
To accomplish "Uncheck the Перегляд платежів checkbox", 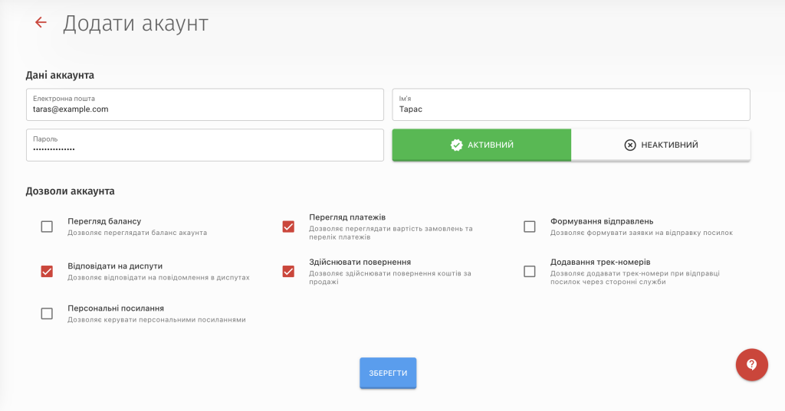I will (x=288, y=227).
